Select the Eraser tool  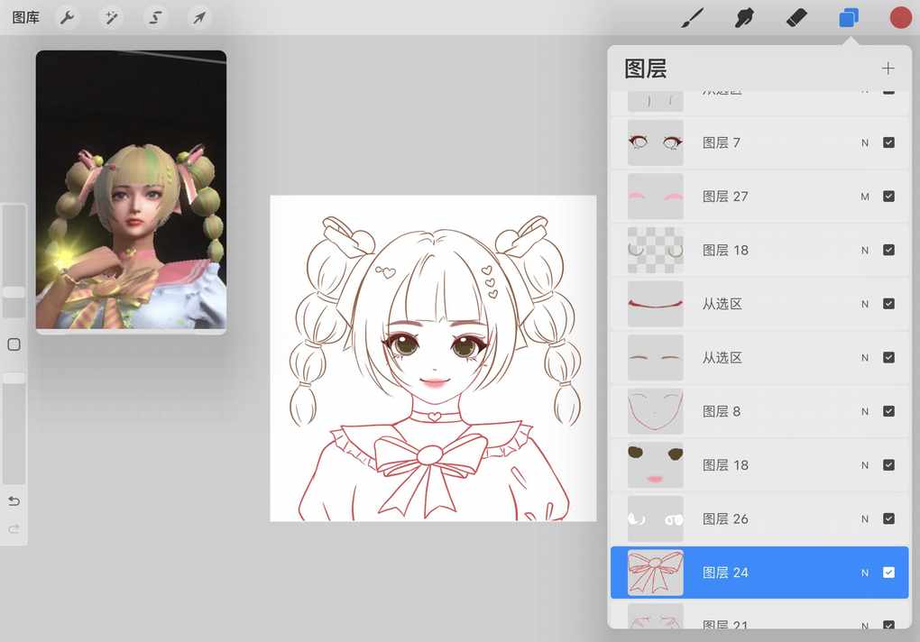pyautogui.click(x=796, y=18)
